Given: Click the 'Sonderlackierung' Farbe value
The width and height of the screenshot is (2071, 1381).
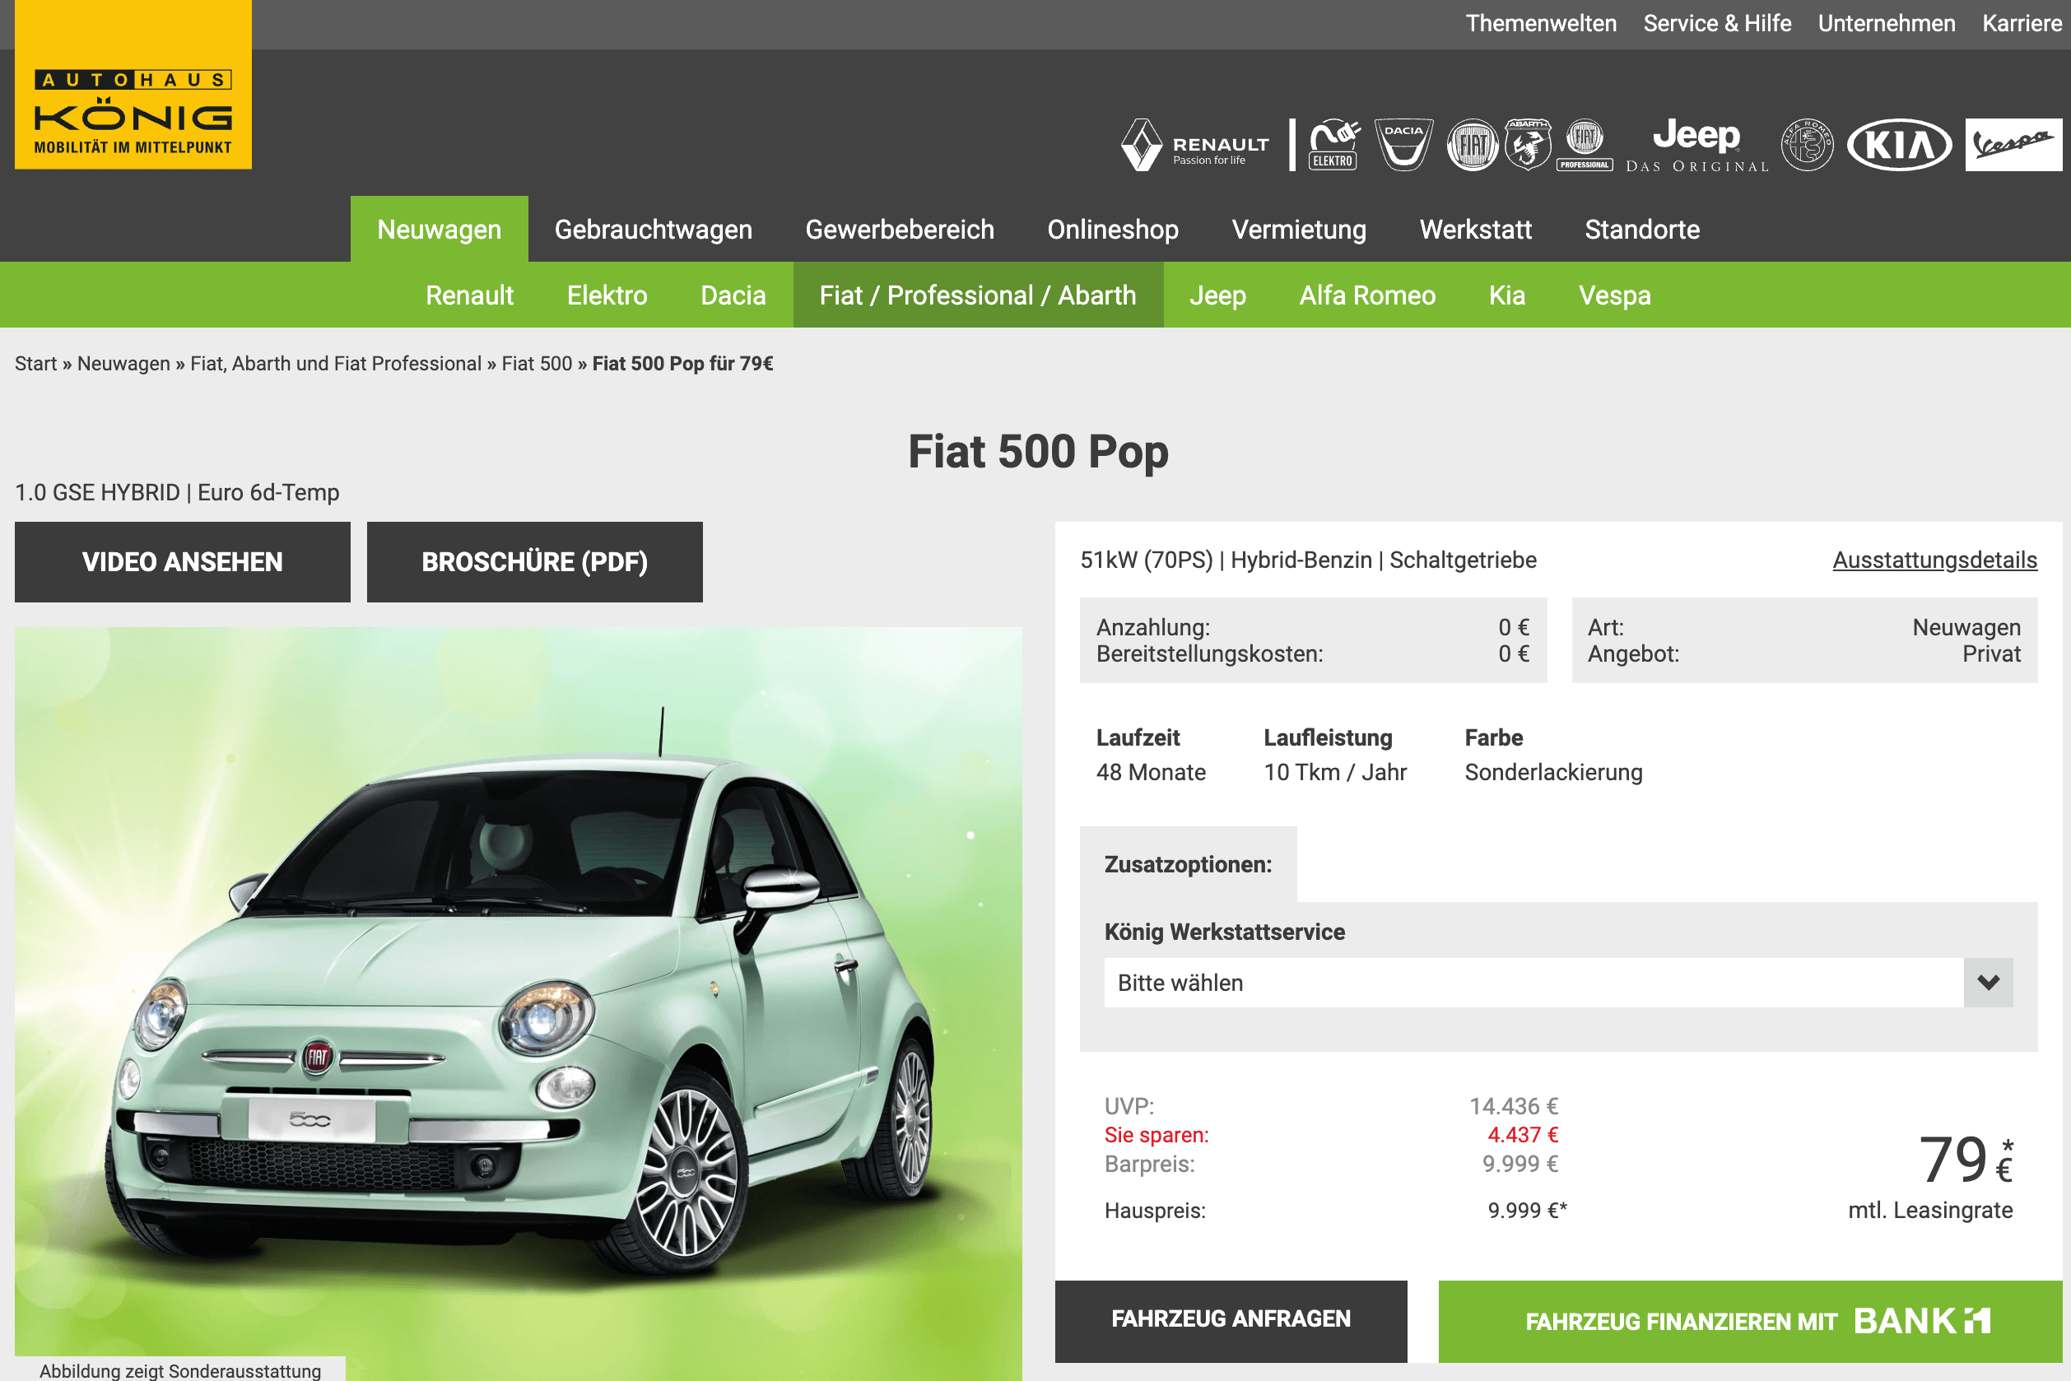Looking at the screenshot, I should [1553, 773].
